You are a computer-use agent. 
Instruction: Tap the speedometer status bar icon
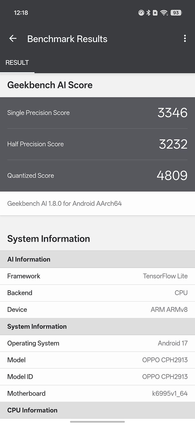click(x=141, y=13)
